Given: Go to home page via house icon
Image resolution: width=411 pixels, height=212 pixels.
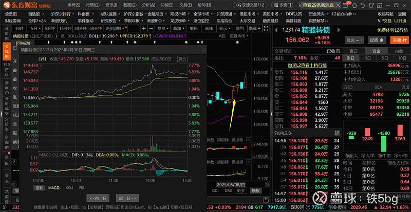Looking at the screenshot, I should tap(356, 5).
